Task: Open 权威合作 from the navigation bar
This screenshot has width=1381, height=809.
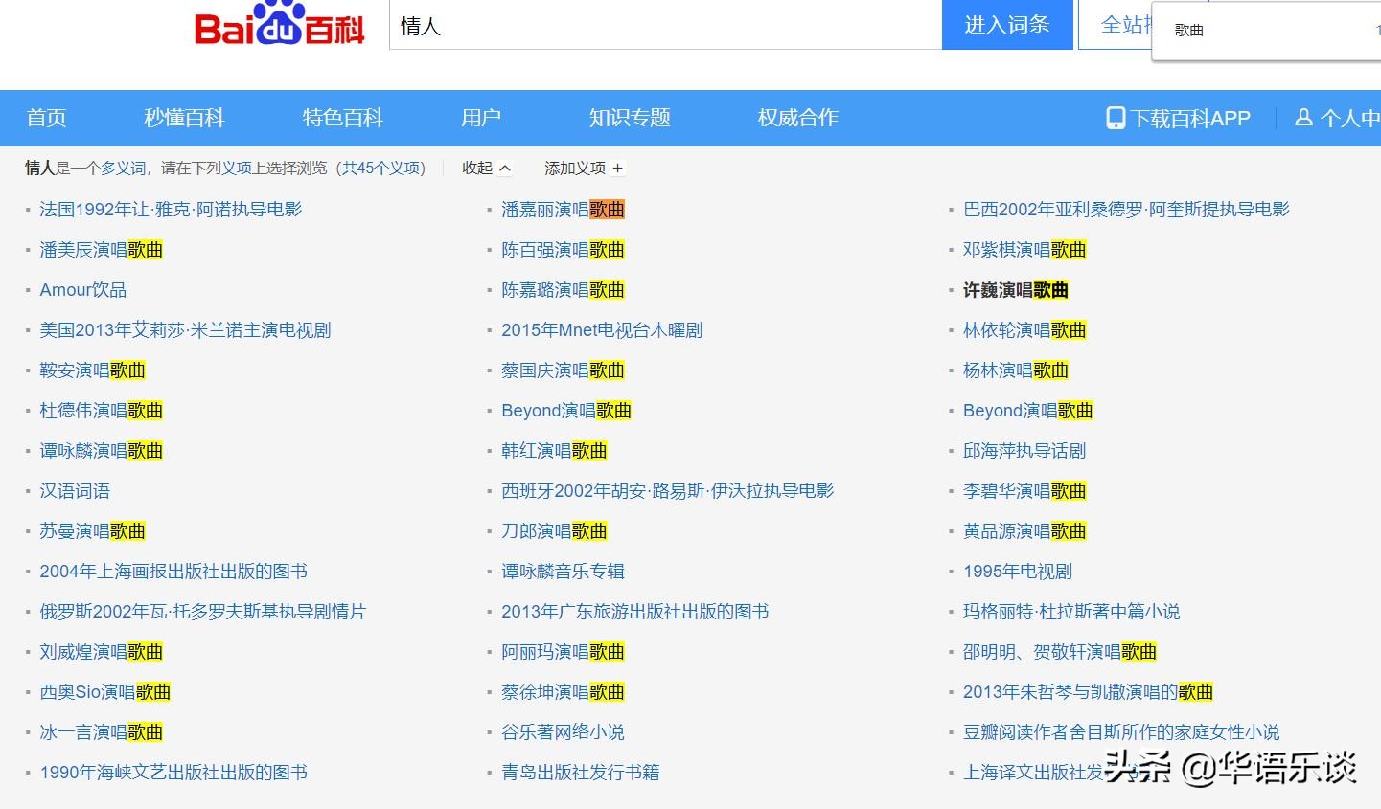Action: point(795,118)
